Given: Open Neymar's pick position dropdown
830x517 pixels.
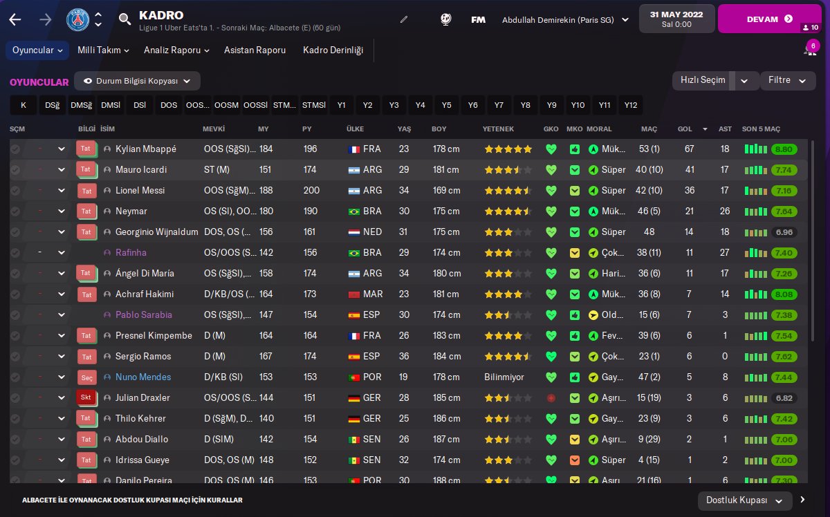Looking at the screenshot, I should [x=62, y=211].
